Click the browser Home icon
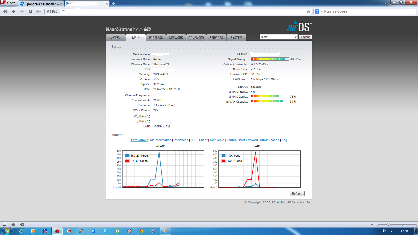This screenshot has height=235, width=418. [5, 11]
